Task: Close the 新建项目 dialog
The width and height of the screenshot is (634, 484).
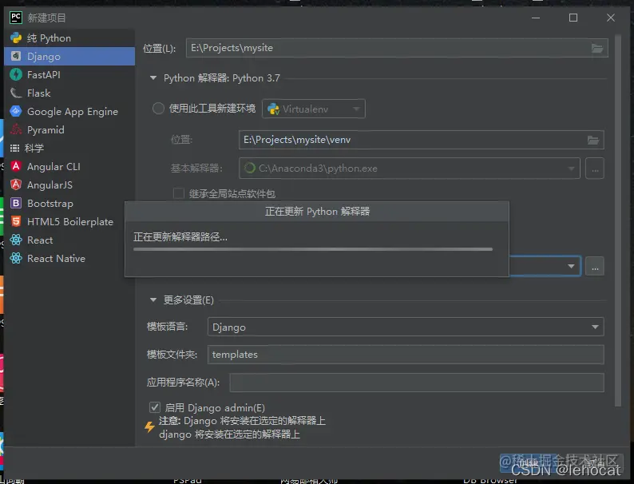Action: point(611,18)
